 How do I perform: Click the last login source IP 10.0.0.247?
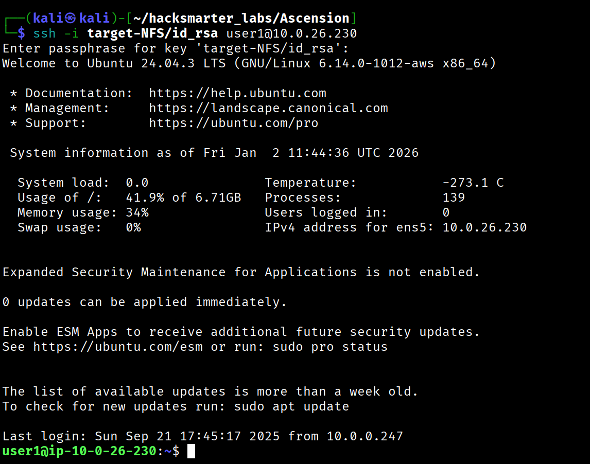[365, 436]
